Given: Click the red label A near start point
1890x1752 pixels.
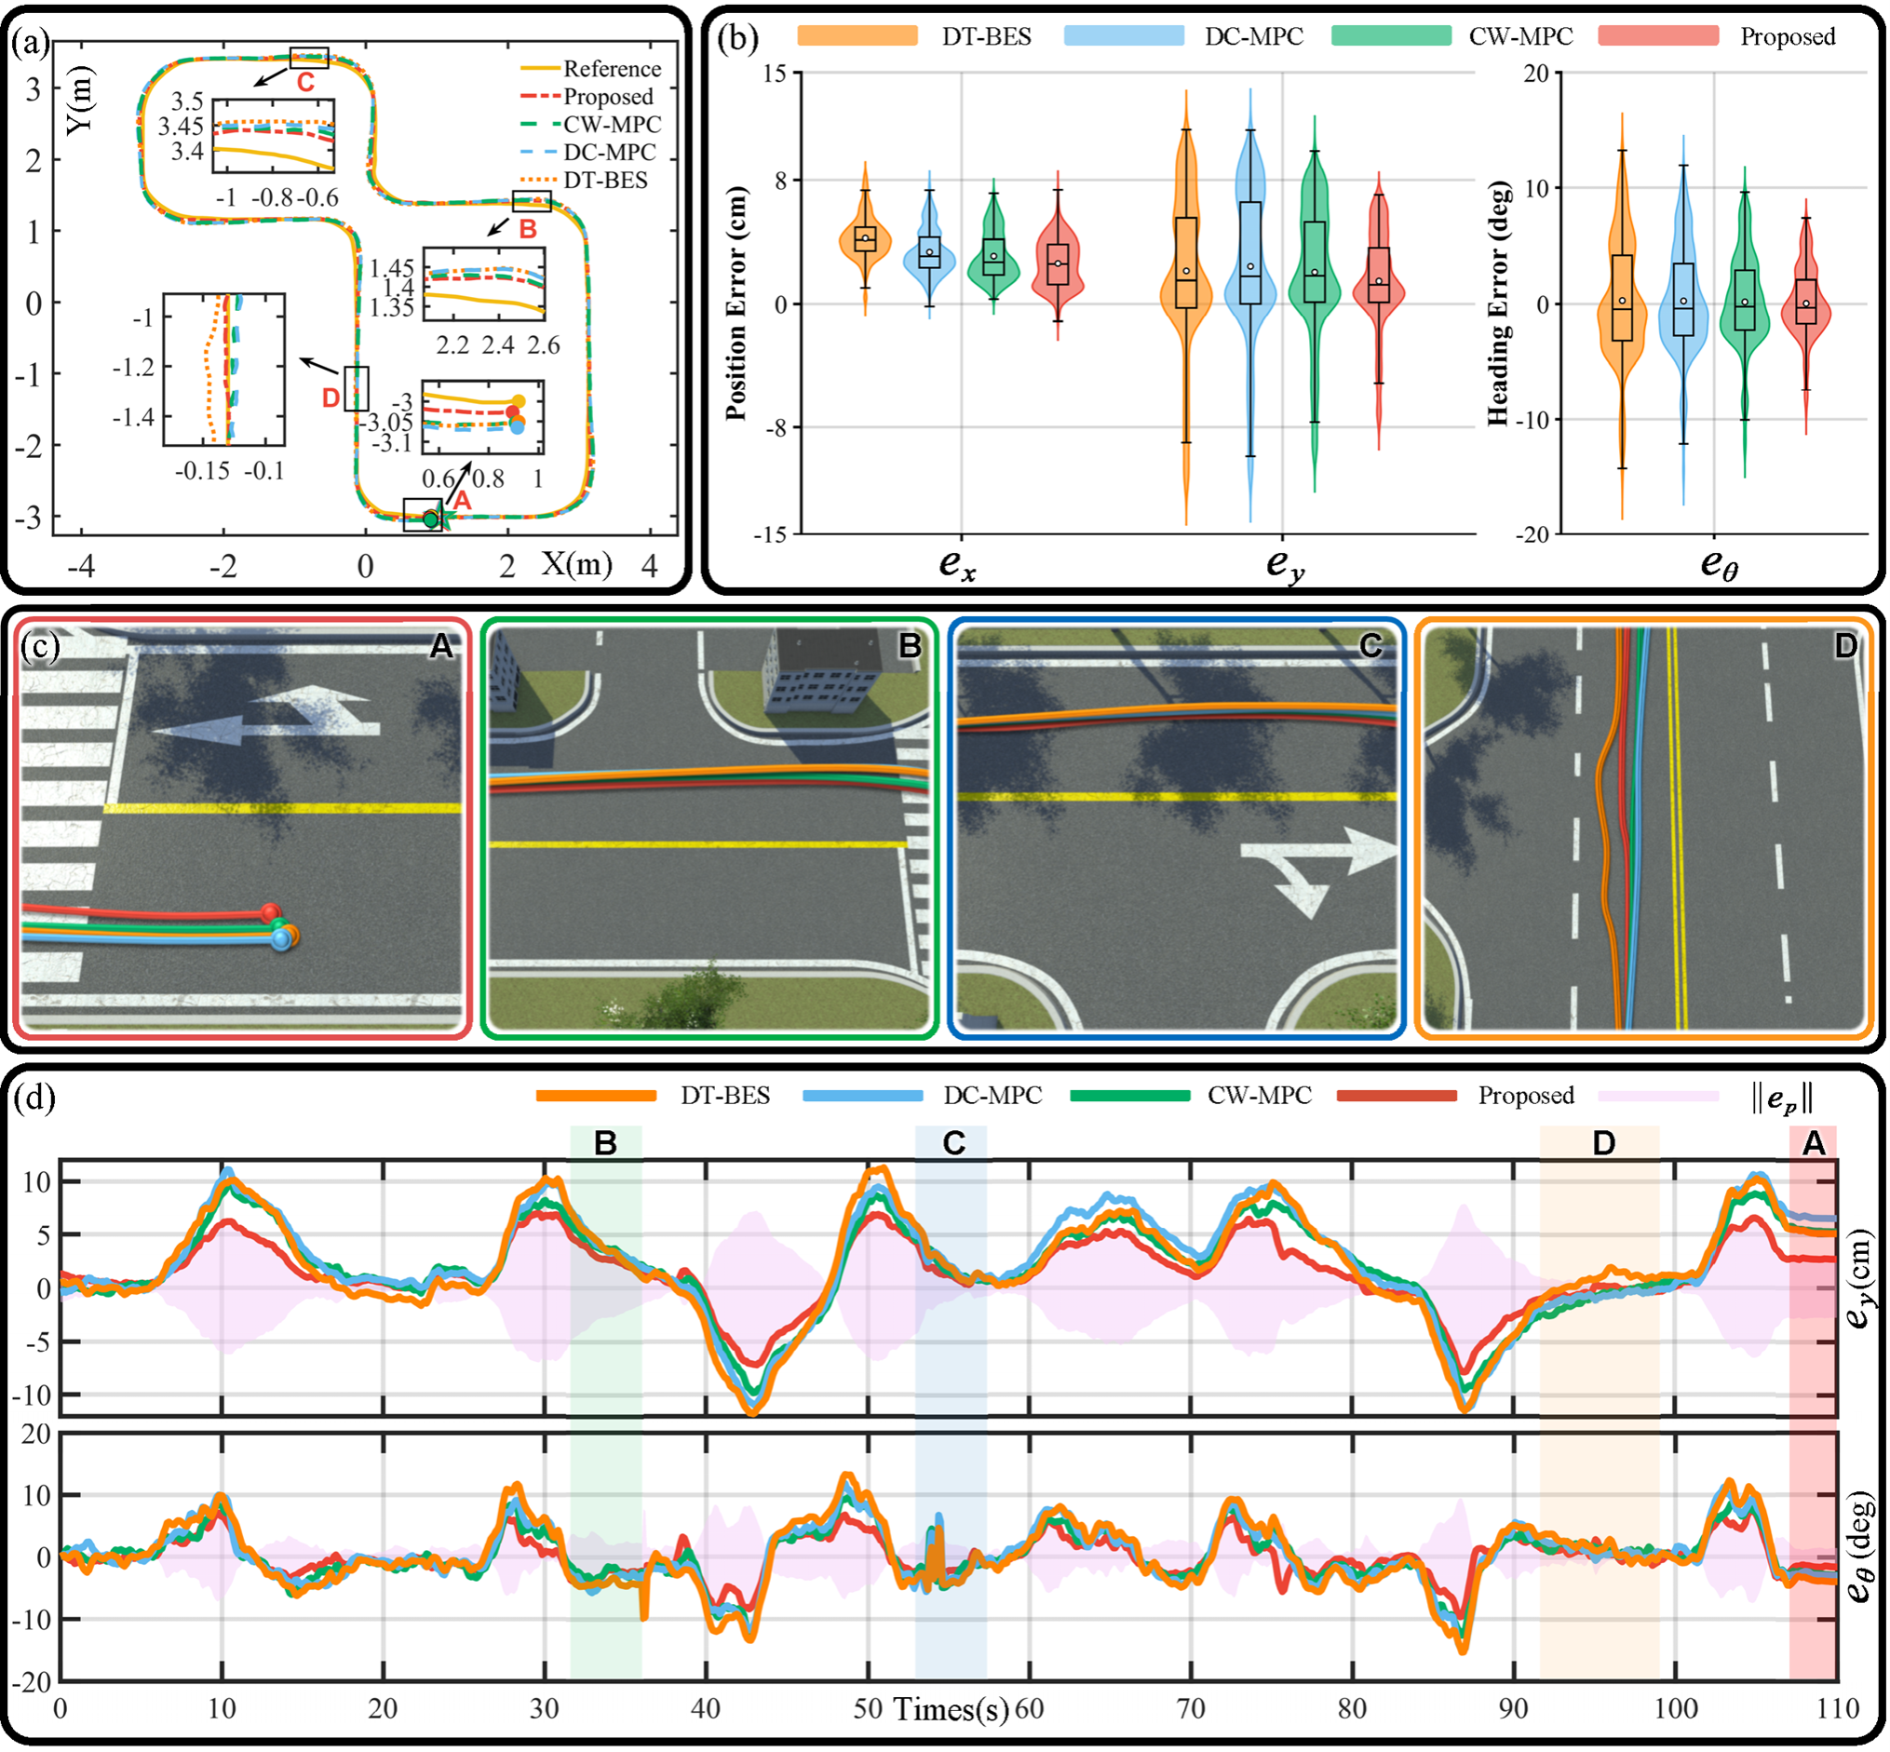Looking at the screenshot, I should pyautogui.click(x=462, y=500).
